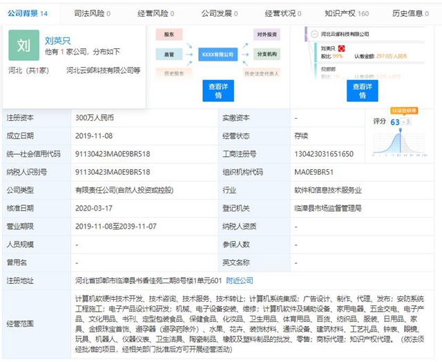Select the 高管 node in relationship diagram

pyautogui.click(x=169, y=53)
